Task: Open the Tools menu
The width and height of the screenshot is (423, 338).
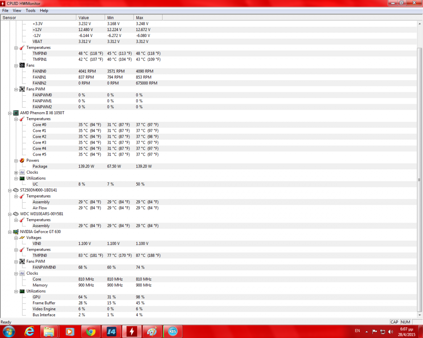Action: (31, 11)
